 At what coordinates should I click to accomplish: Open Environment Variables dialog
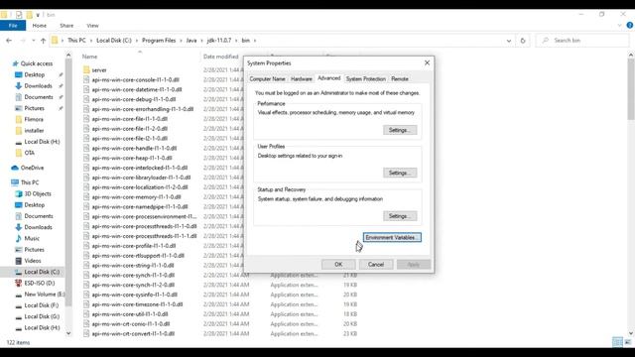pos(392,238)
